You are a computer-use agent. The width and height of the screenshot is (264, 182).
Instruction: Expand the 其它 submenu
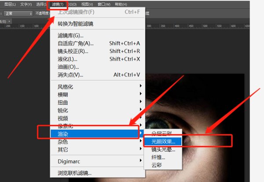click(x=98, y=150)
